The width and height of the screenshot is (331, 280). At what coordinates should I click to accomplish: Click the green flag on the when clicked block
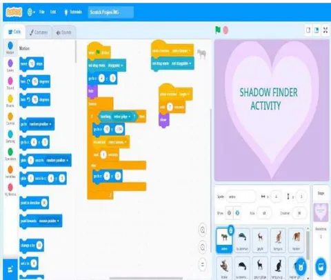click(x=98, y=52)
